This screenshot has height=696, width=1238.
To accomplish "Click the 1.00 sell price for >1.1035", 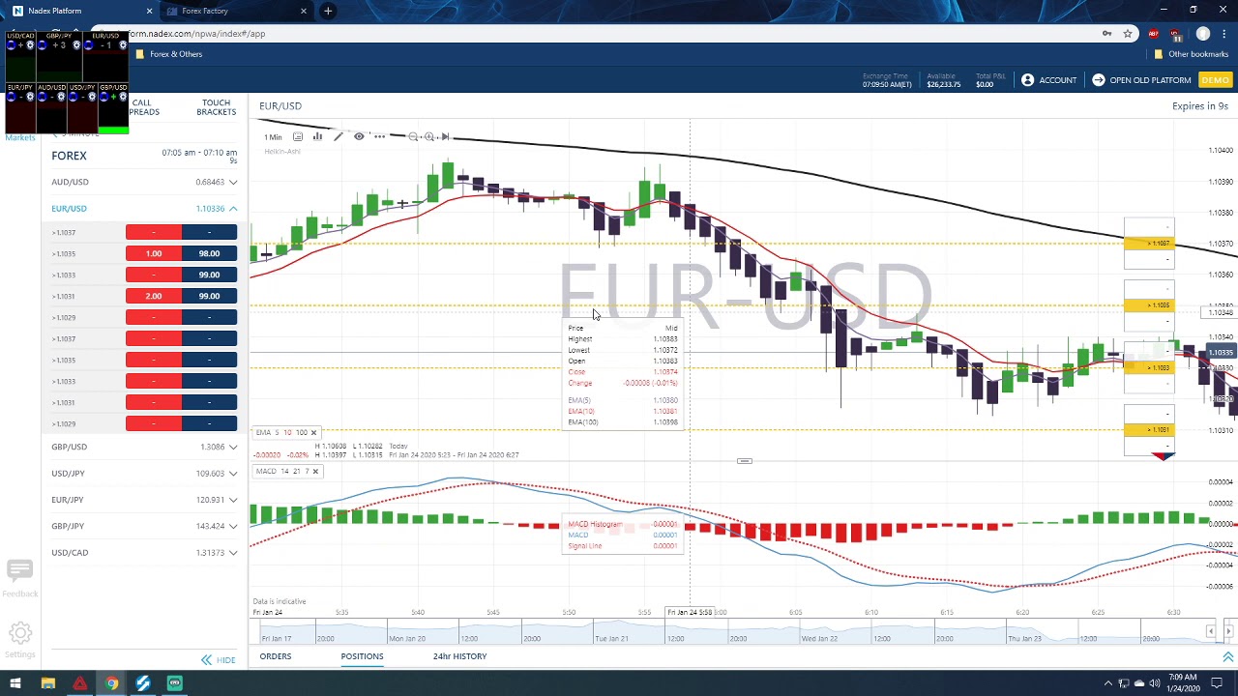I will [x=154, y=253].
